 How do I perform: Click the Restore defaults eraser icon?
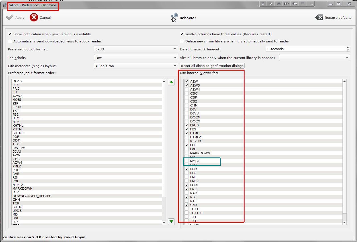319,18
